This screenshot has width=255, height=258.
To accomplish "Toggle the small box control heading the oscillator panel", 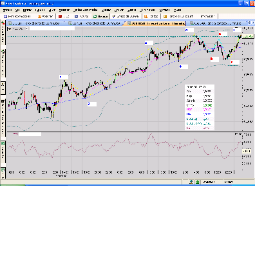I will point(236,134).
